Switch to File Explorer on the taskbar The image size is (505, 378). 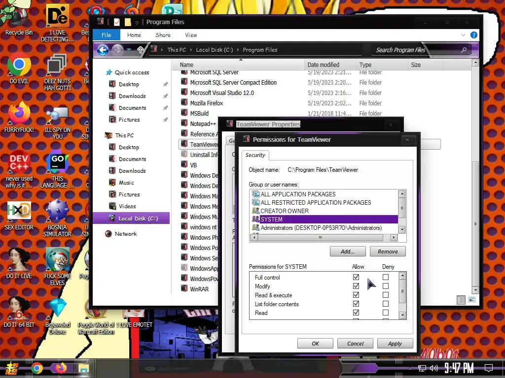point(84,368)
